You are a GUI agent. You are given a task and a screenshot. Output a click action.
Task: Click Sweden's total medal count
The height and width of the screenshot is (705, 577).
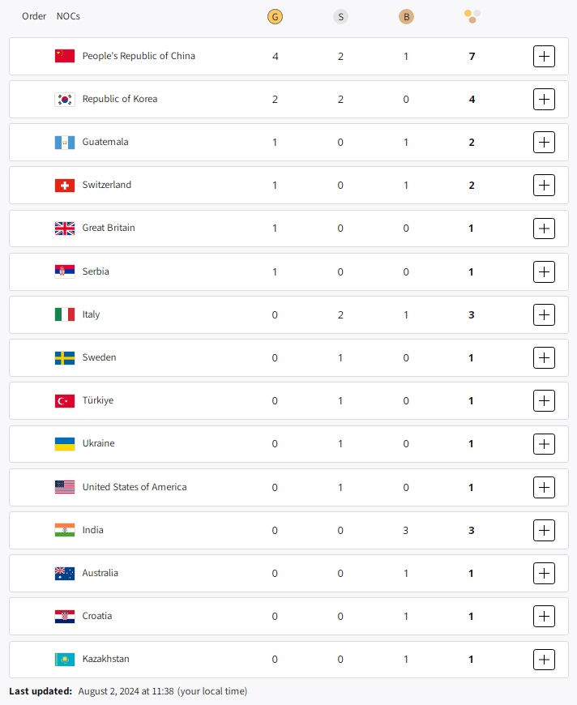click(471, 358)
